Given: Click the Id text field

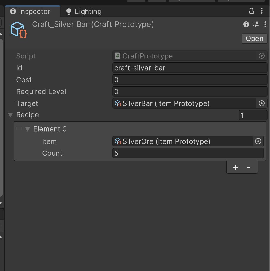Looking at the screenshot, I should click(x=190, y=68).
